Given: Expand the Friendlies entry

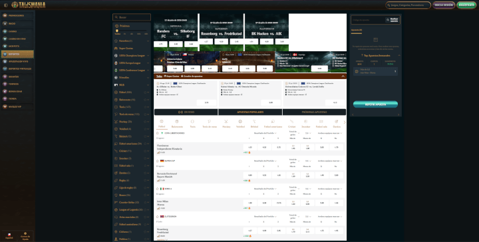Looking at the screenshot, I should (x=148, y=78).
